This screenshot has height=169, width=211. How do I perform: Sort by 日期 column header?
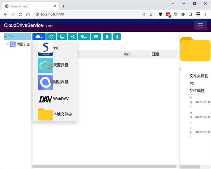click(x=155, y=54)
